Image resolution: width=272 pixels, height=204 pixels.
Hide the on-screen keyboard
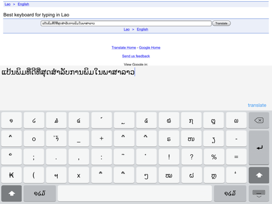pyautogui.click(x=259, y=193)
